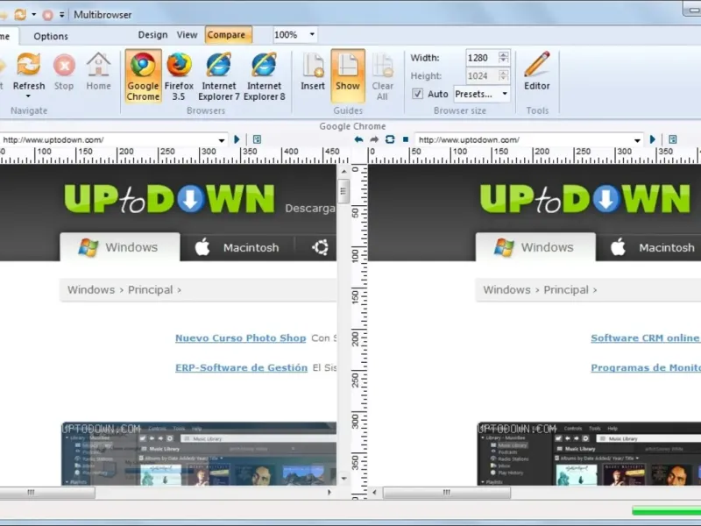Go back in right browser pane
This screenshot has width=701, height=526.
358,139
